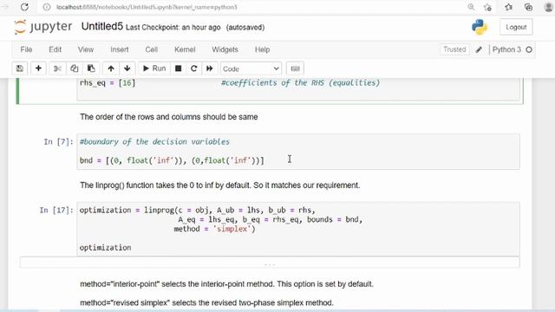Screen dimensions: 555x312
Task: Expand the collapsed output area ellipsis
Action: (270, 263)
